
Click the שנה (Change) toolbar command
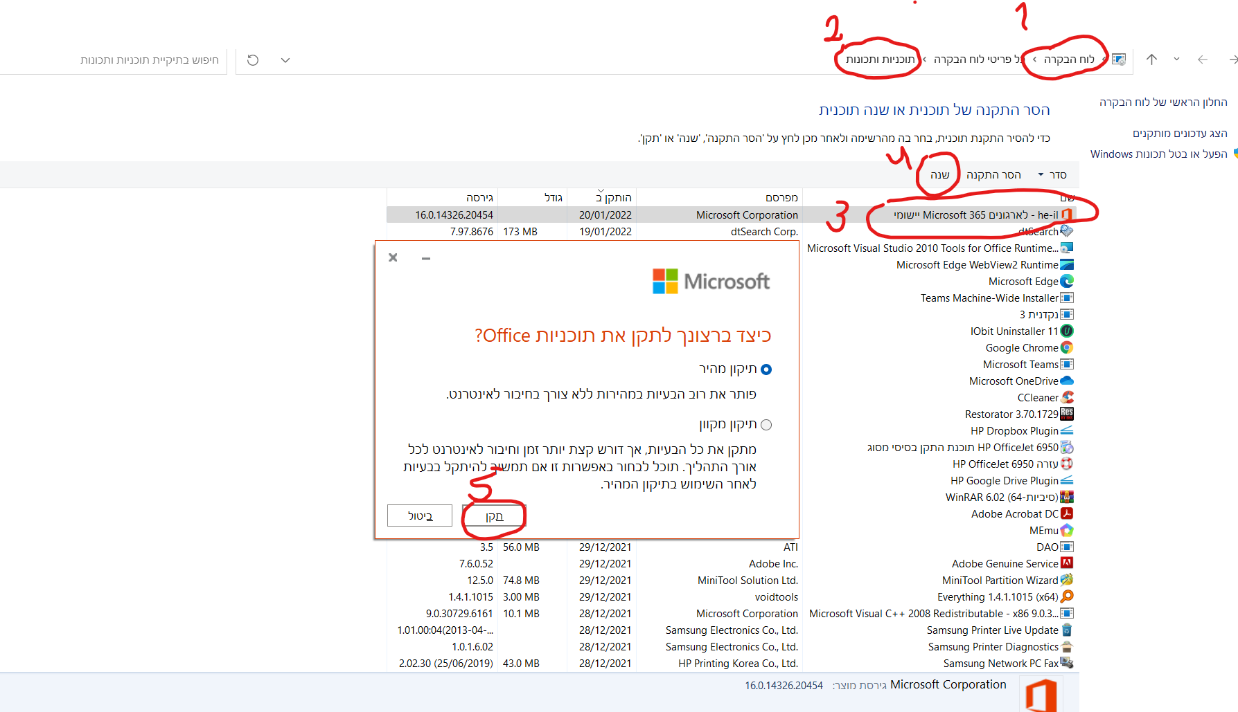pos(939,175)
